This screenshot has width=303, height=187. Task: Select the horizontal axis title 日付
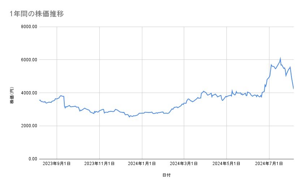coord(166,175)
